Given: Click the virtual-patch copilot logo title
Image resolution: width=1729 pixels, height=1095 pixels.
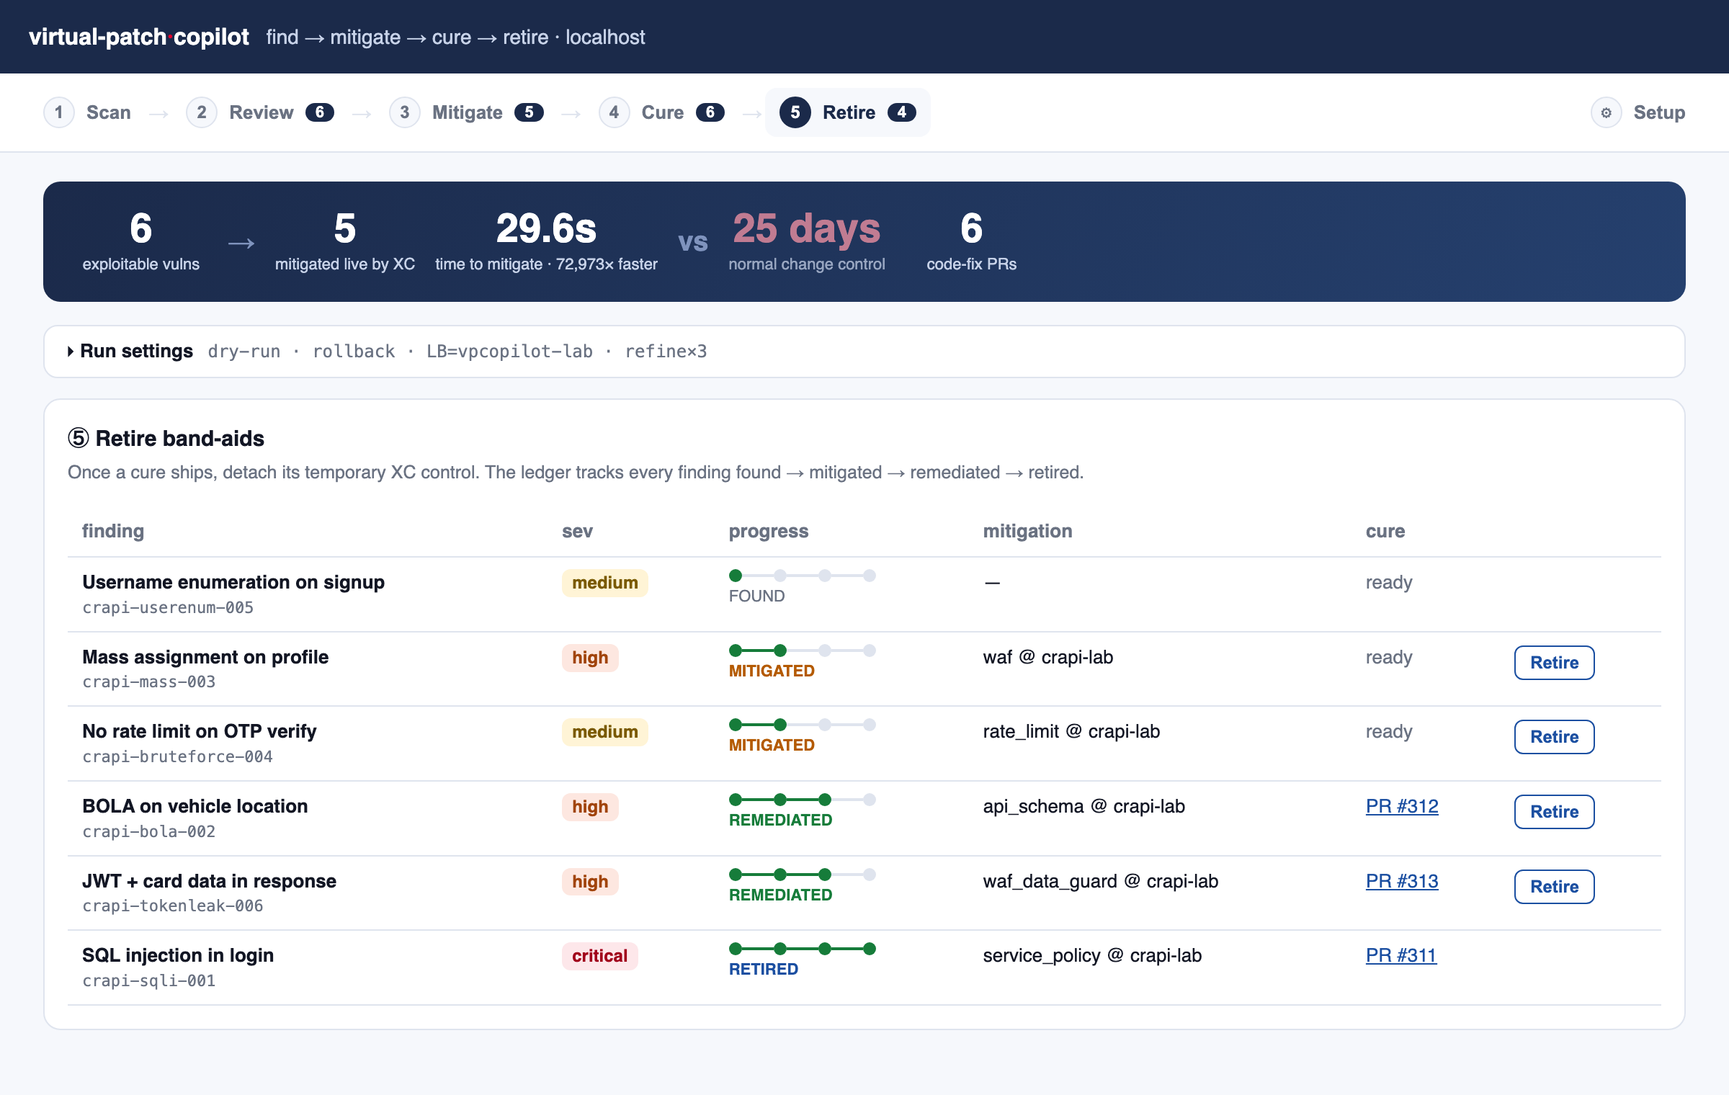Looking at the screenshot, I should pos(139,37).
